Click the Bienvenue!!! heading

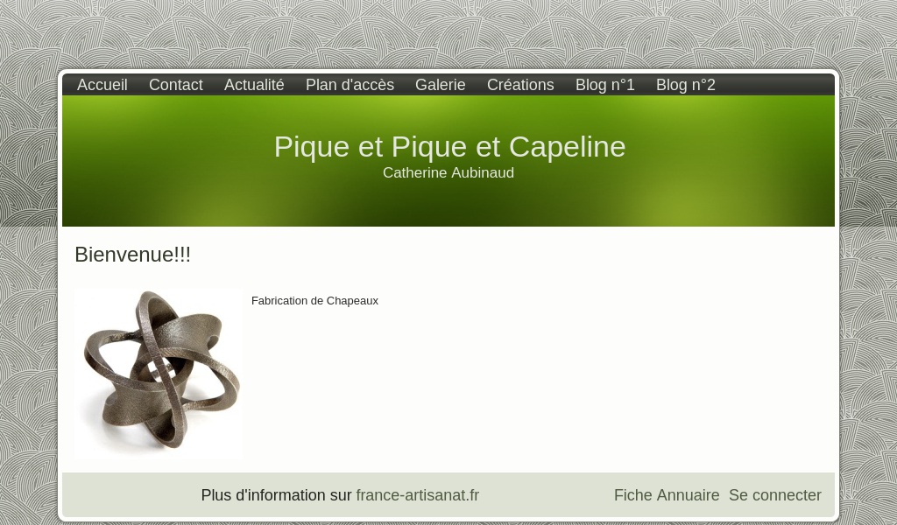[x=133, y=255]
